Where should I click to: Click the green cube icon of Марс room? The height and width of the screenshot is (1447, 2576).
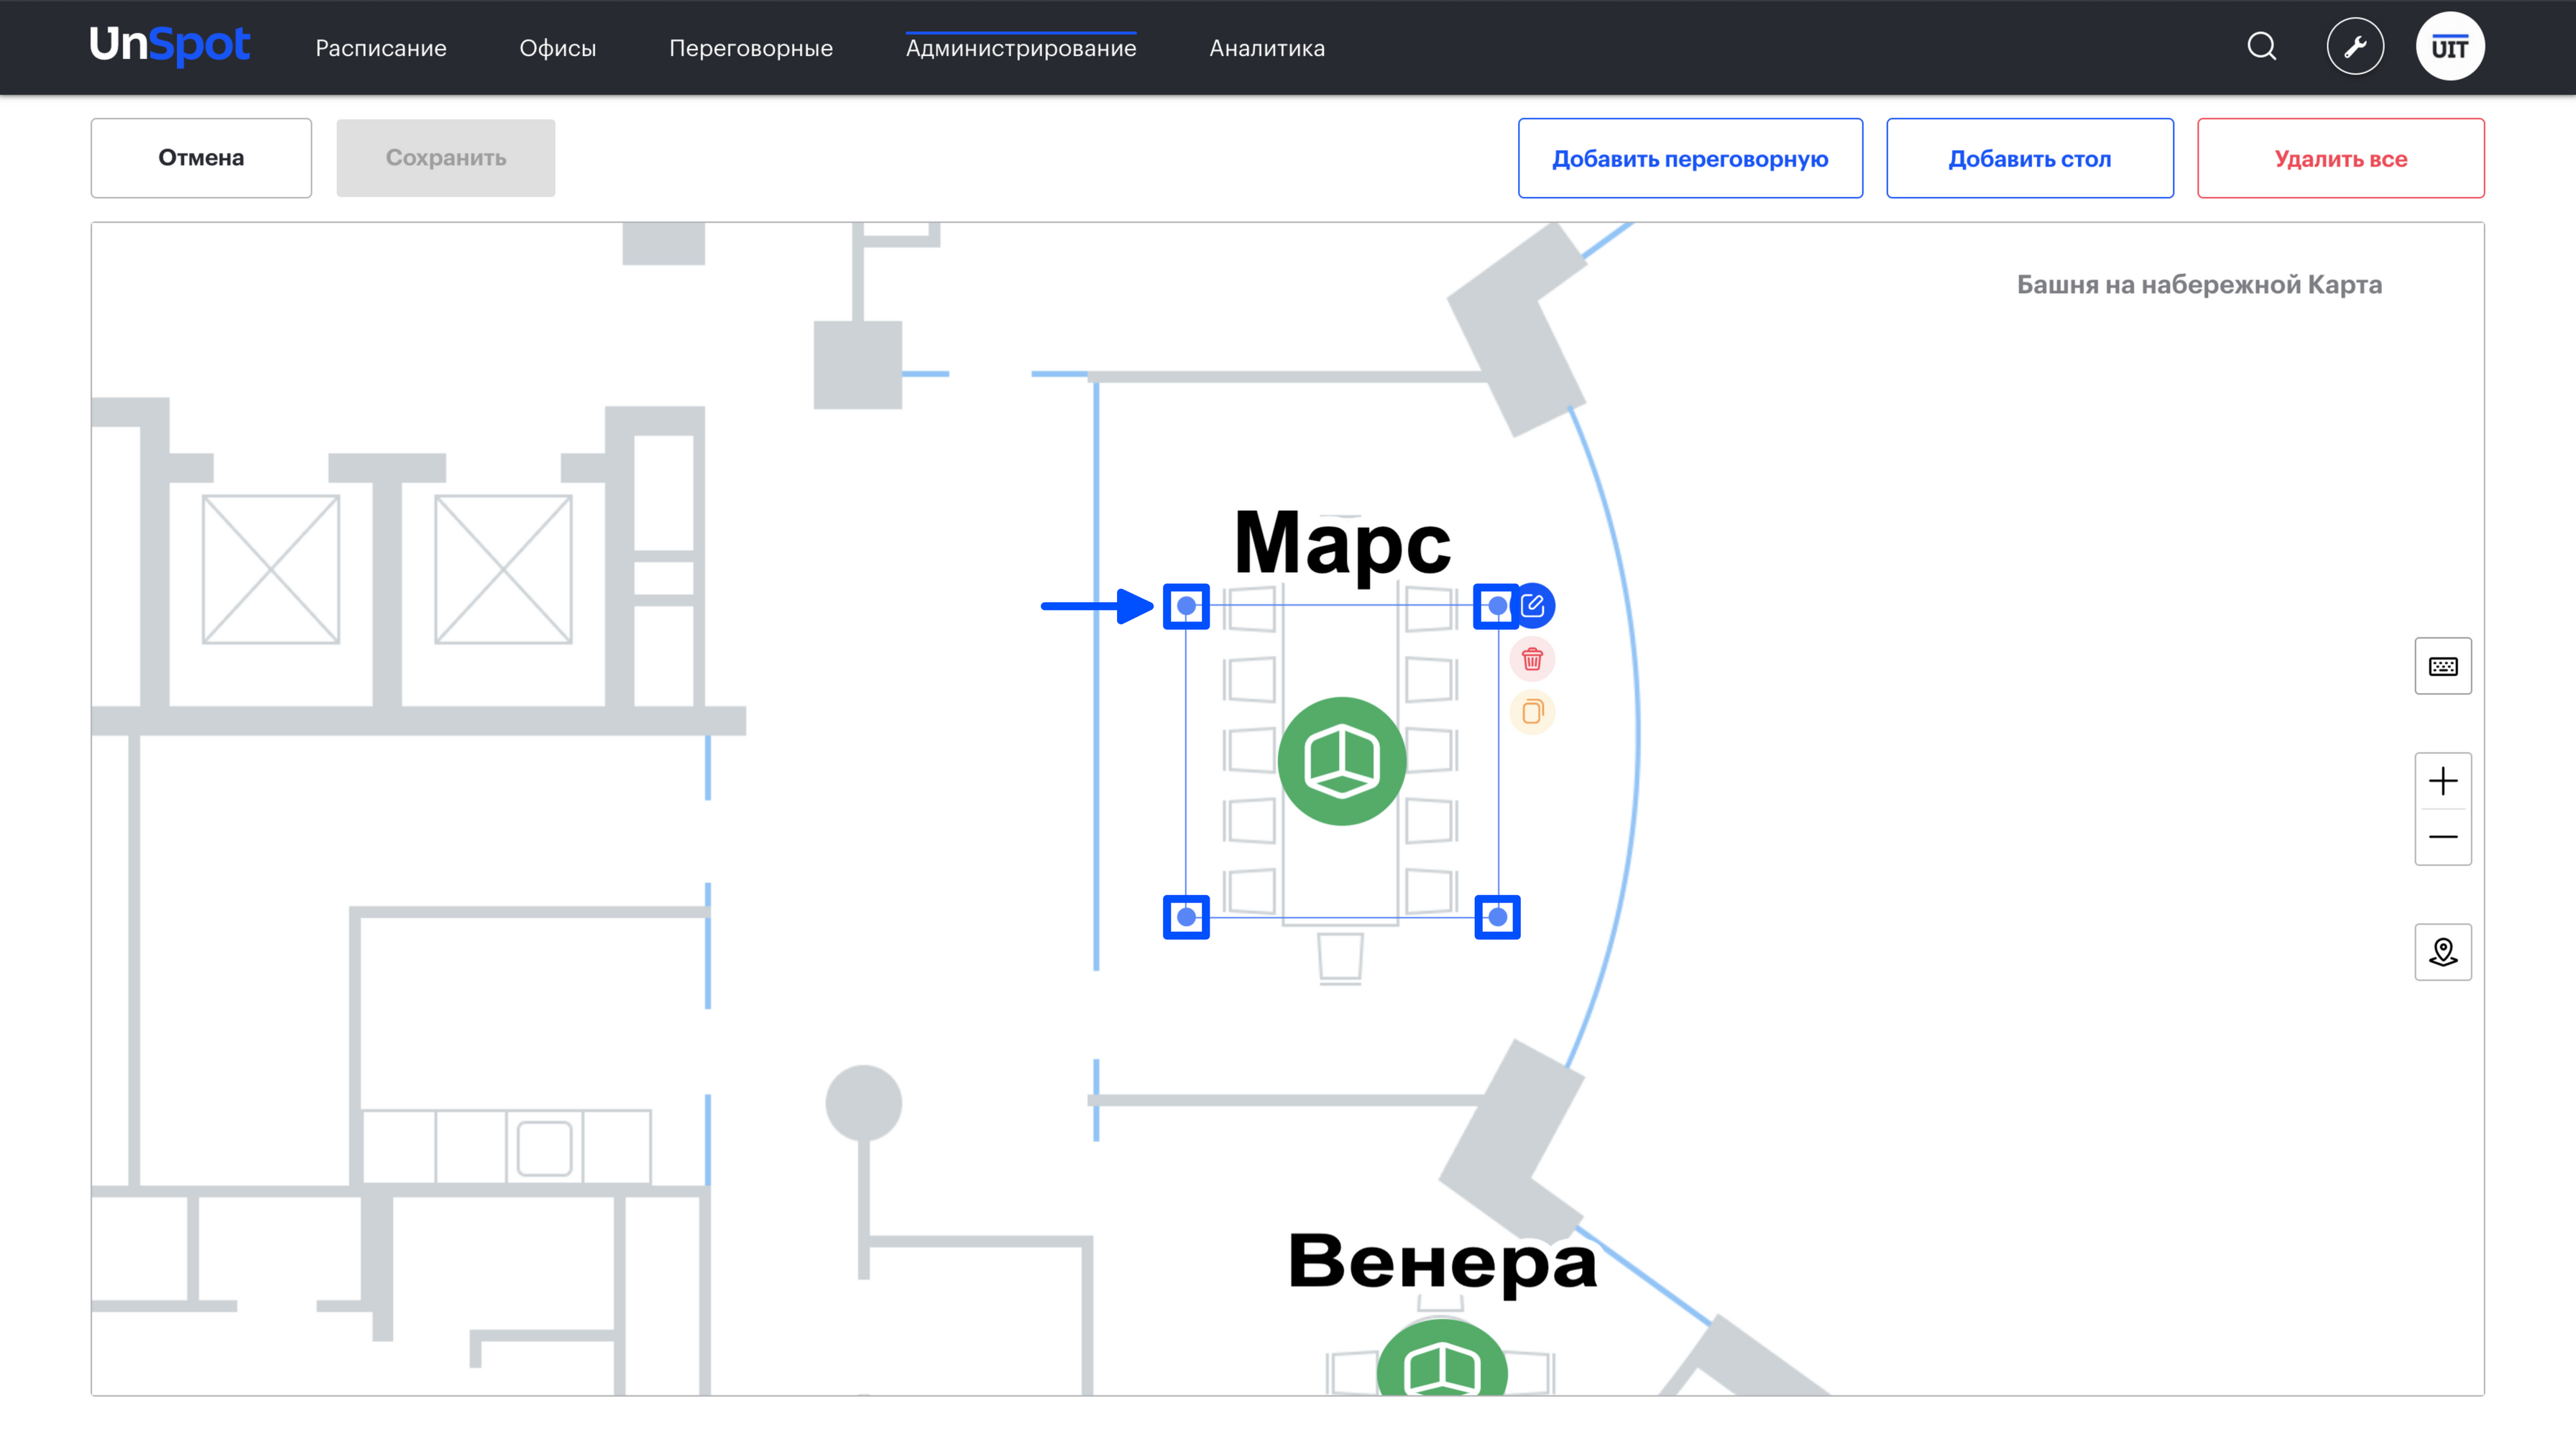tap(1342, 762)
